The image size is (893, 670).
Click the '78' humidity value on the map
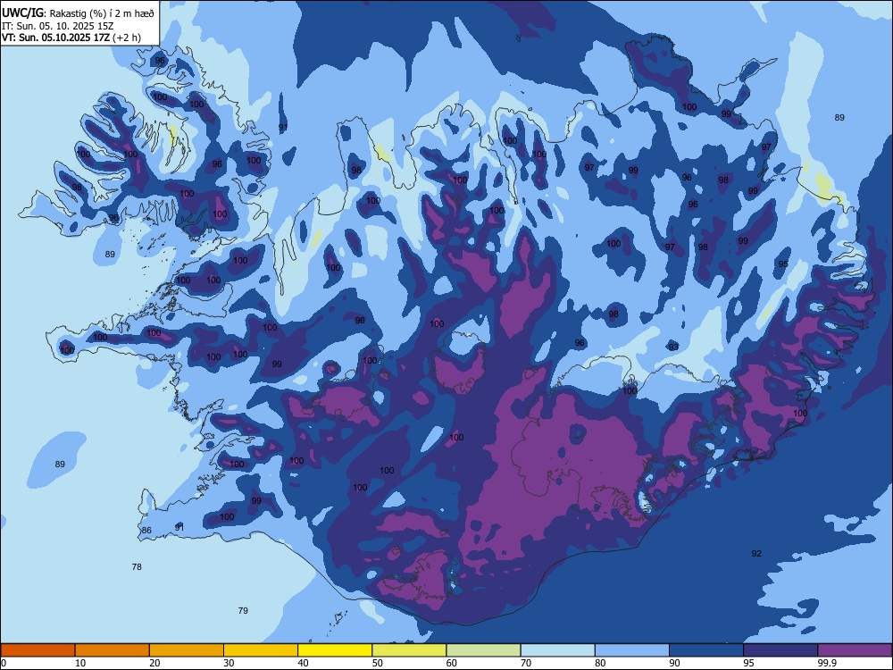[x=137, y=567]
